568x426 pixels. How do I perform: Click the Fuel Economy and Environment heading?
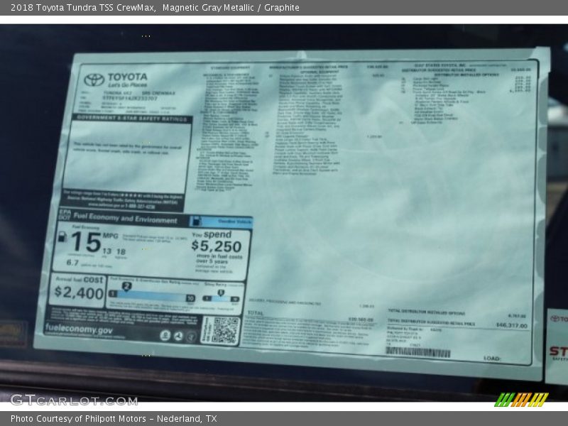pos(126,219)
